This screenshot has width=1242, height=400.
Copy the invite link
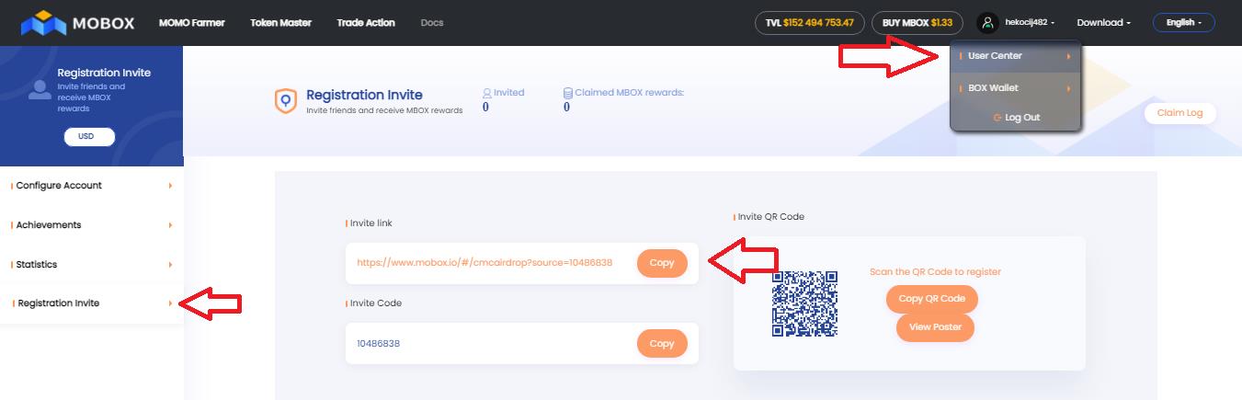[x=662, y=263]
